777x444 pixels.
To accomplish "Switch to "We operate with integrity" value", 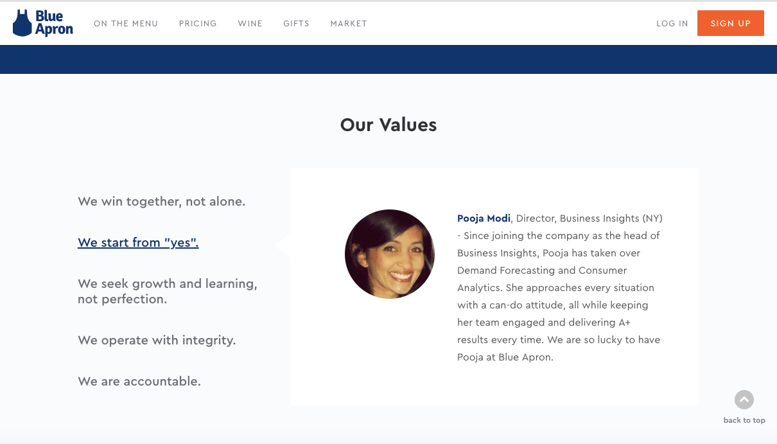I will [157, 341].
